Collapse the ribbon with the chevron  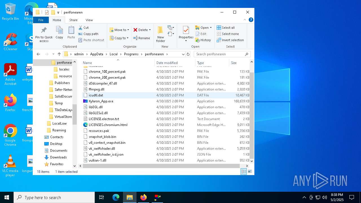[245, 20]
